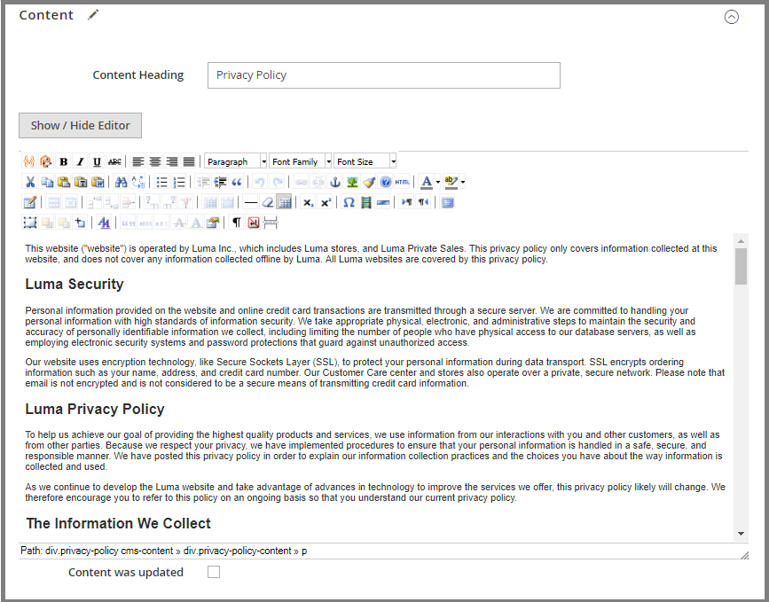Open the background color picker arrow
Image resolution: width=769 pixels, height=602 pixels.
pyautogui.click(x=462, y=183)
